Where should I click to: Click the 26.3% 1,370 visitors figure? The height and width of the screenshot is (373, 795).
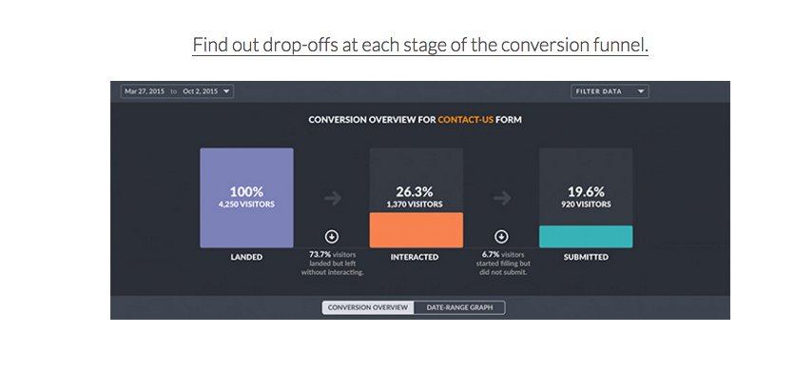coord(415,197)
